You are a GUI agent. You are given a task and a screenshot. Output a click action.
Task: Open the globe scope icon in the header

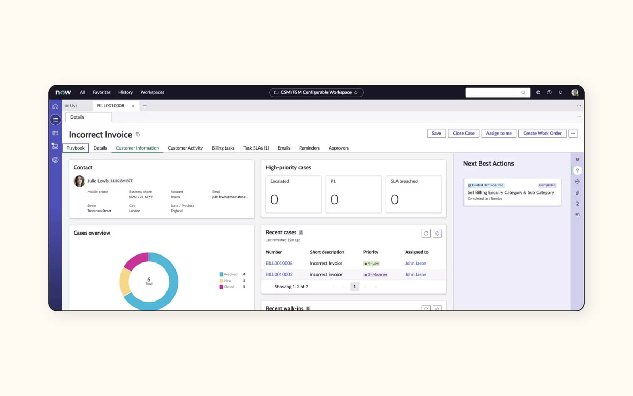[x=538, y=92]
